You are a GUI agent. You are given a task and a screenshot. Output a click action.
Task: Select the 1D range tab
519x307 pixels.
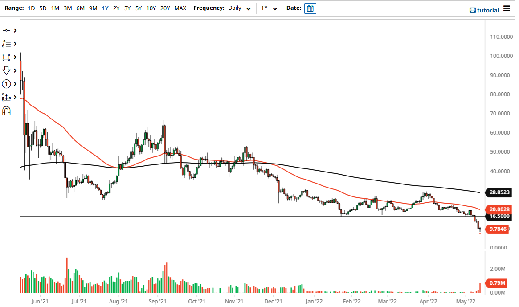coord(31,8)
